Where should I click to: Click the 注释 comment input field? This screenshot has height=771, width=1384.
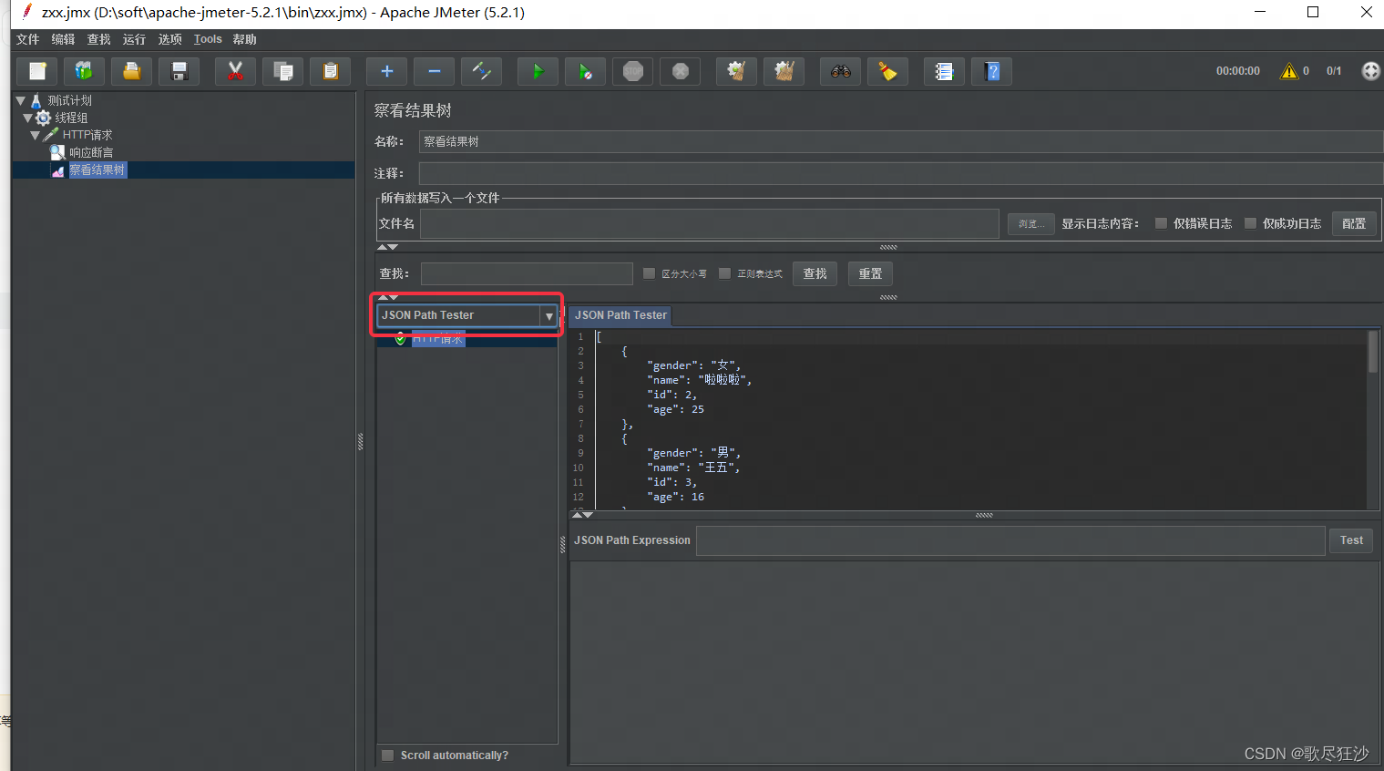(900, 173)
